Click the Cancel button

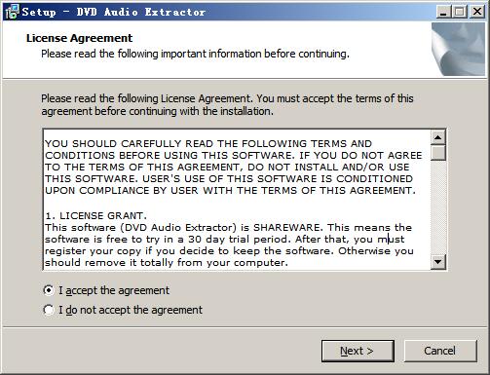click(440, 351)
